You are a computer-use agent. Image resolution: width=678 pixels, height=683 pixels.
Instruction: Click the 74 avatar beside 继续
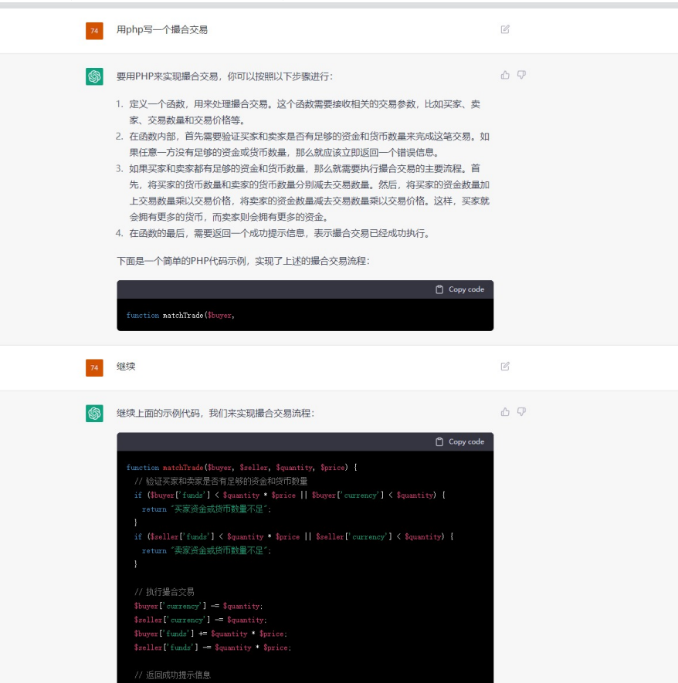pos(93,367)
